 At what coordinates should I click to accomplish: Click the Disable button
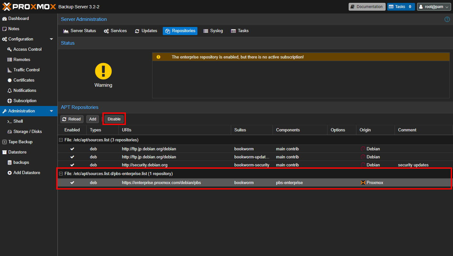click(x=114, y=119)
